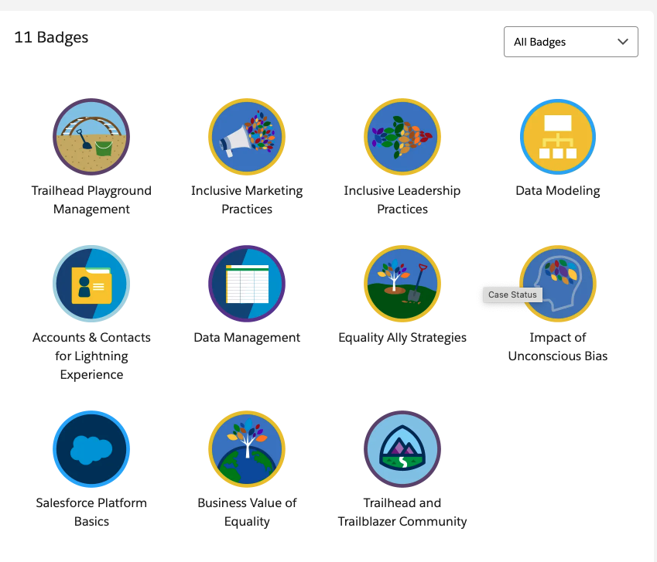Open the Data Modeling badge icon

(558, 137)
